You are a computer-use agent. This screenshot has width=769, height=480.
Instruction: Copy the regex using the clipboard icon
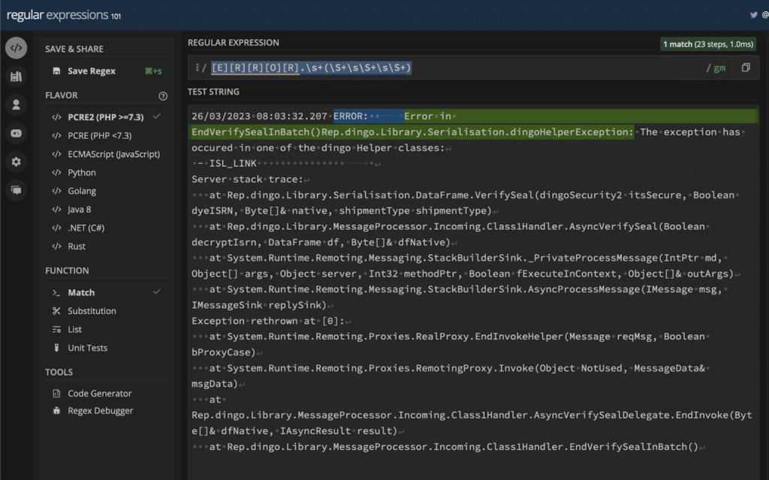click(x=744, y=67)
